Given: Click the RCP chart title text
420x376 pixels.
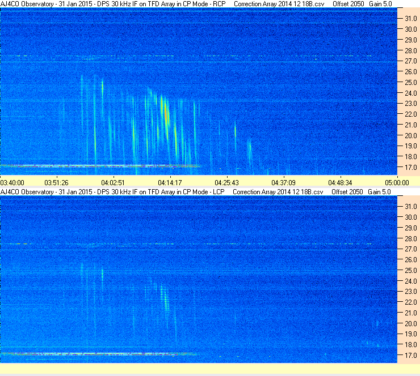Looking at the screenshot, I should 113,4.
